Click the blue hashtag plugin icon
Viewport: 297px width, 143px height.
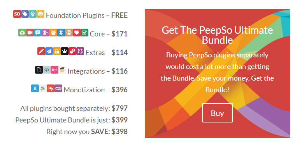(61, 33)
